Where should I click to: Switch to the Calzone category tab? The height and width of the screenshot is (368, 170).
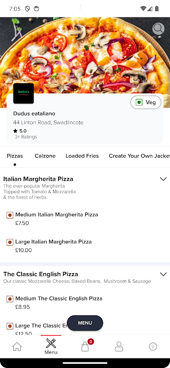click(x=45, y=156)
